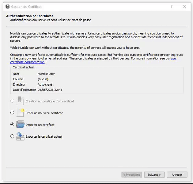The width and height of the screenshot is (193, 184).
Task: Click the 'Exporter le certificat actuel' label
Action: pos(44,136)
